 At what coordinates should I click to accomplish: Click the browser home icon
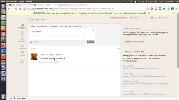click(20, 9)
